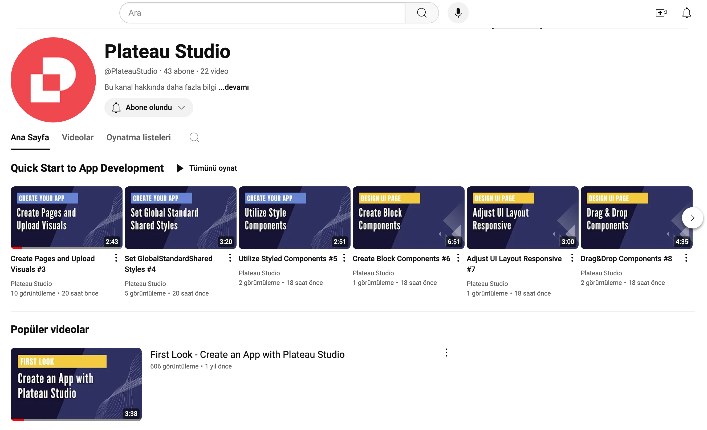Open Quick Start to App Development playlist title

87,168
